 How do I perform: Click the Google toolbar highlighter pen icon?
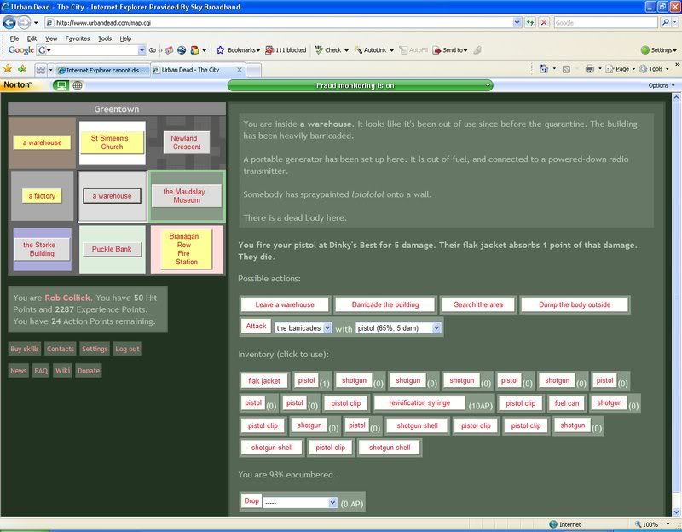pos(477,50)
